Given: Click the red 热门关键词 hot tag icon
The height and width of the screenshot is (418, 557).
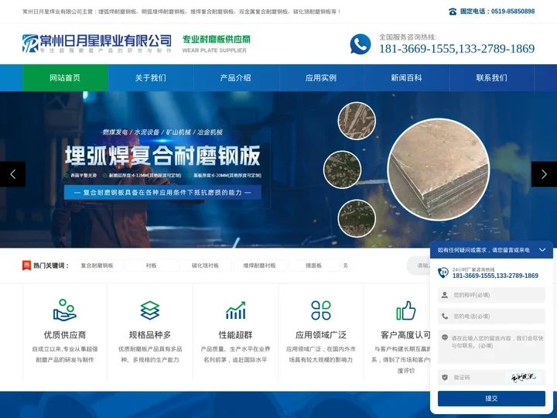Looking at the screenshot, I should point(27,266).
